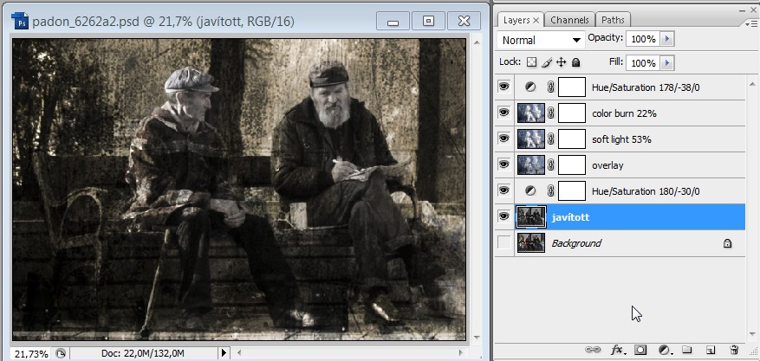
Task: Switch to the Paths tab
Action: [x=613, y=20]
